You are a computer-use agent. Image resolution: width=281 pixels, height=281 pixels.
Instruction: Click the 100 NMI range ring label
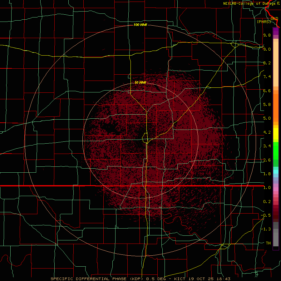140,25
